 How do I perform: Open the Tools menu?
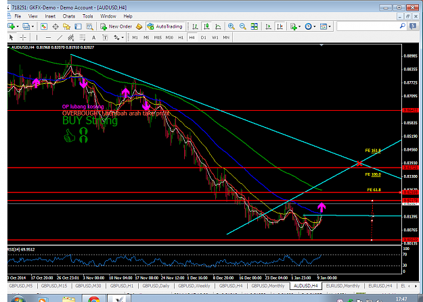point(88,16)
